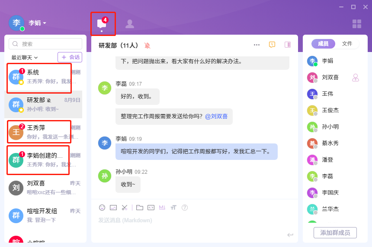
Task: Click the send image icon
Action: (113, 208)
